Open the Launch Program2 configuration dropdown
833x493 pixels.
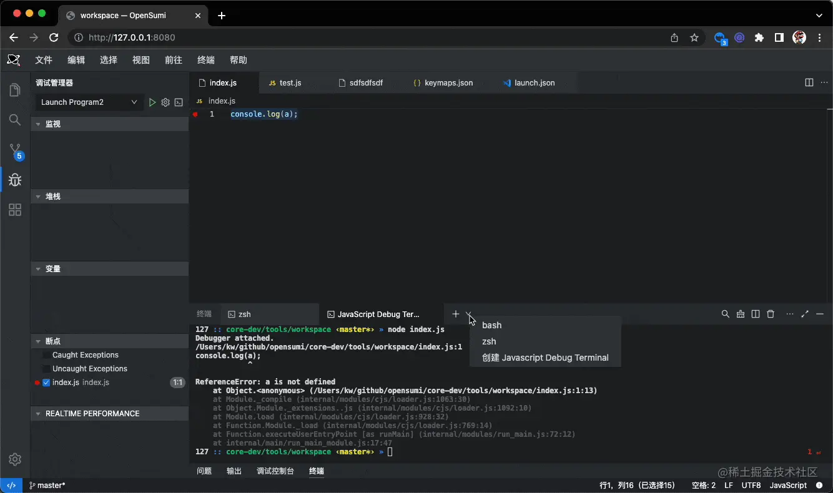pos(89,102)
